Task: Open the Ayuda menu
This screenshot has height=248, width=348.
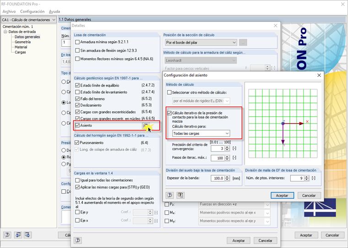Action: 54,11
